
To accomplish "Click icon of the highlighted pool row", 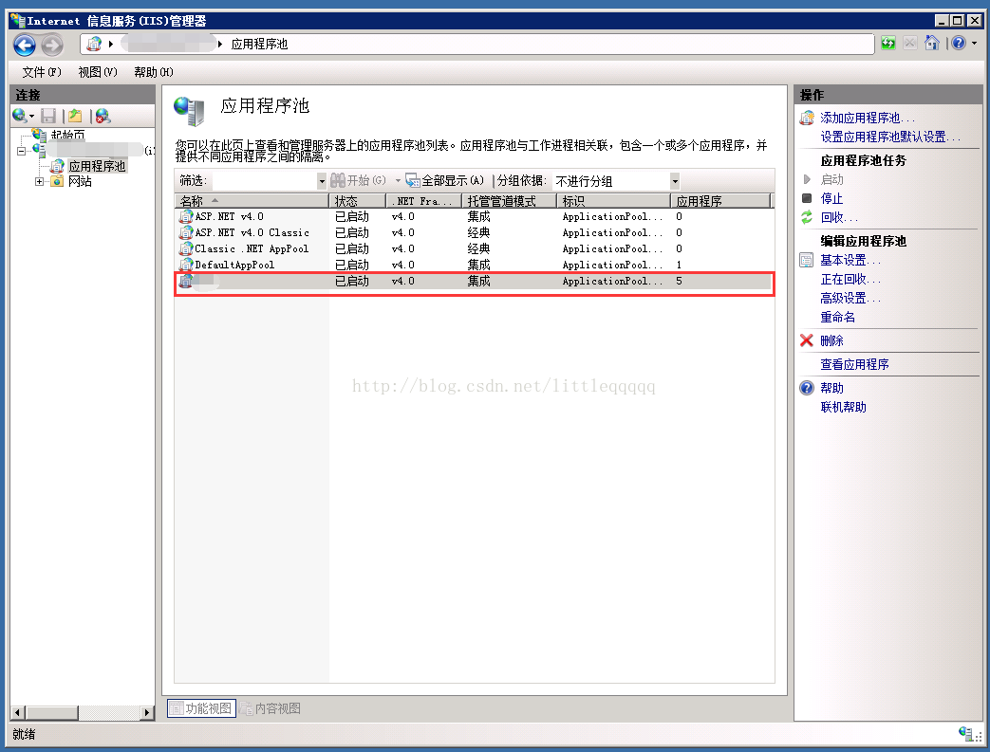I will (186, 282).
